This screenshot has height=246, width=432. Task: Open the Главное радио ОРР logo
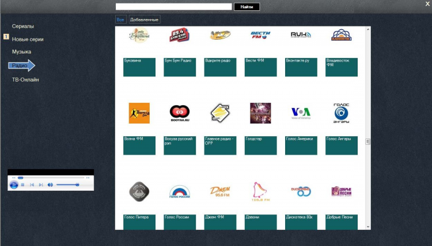[x=220, y=113]
